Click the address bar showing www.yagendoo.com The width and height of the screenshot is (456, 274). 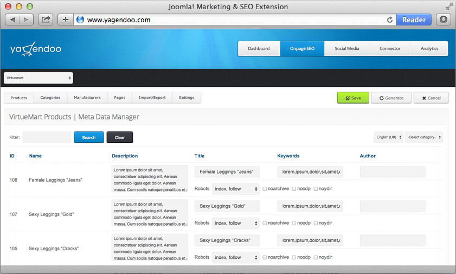(x=235, y=20)
